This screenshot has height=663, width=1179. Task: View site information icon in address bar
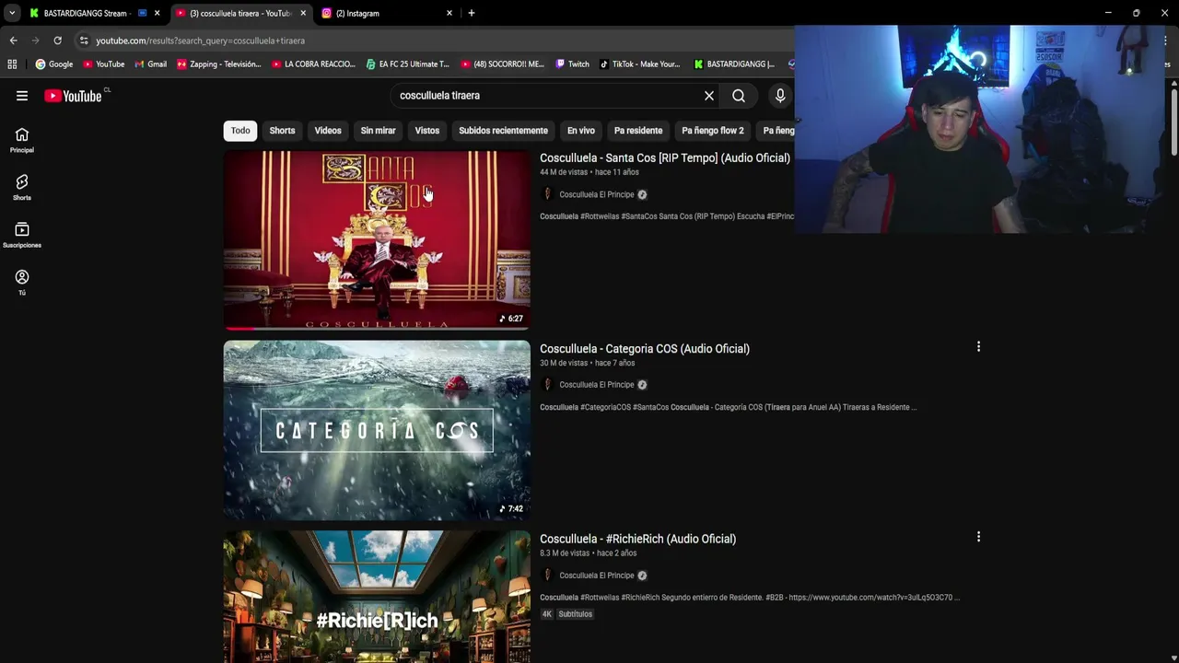click(x=84, y=41)
